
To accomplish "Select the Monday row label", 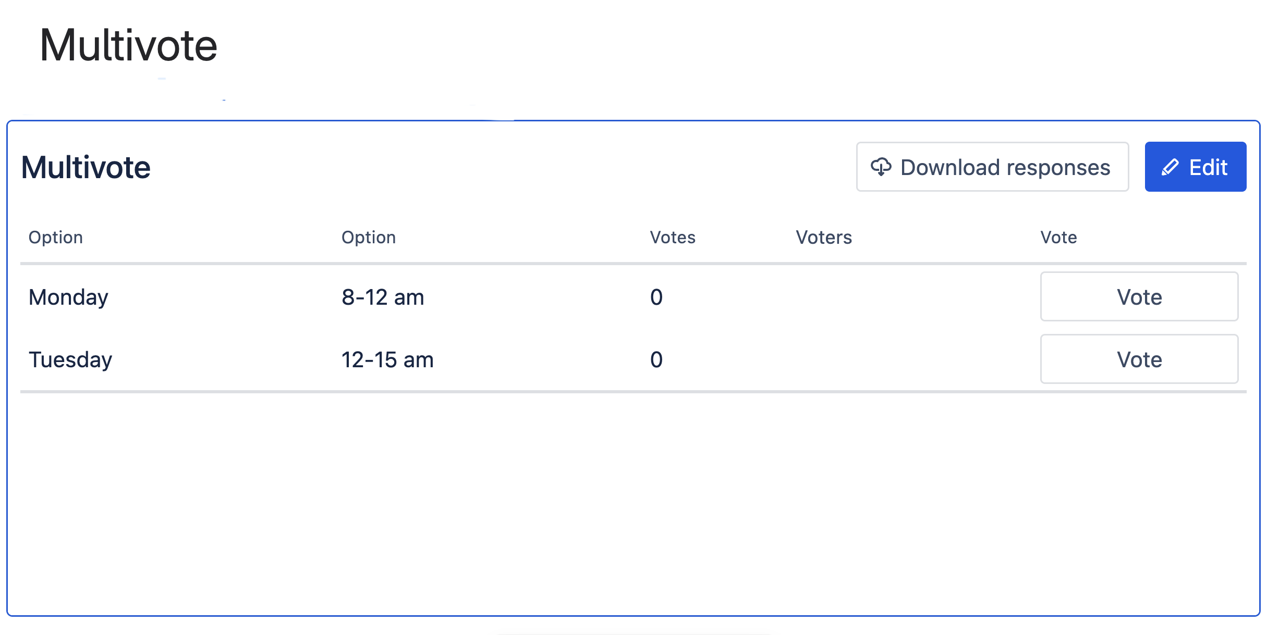I will click(x=68, y=297).
